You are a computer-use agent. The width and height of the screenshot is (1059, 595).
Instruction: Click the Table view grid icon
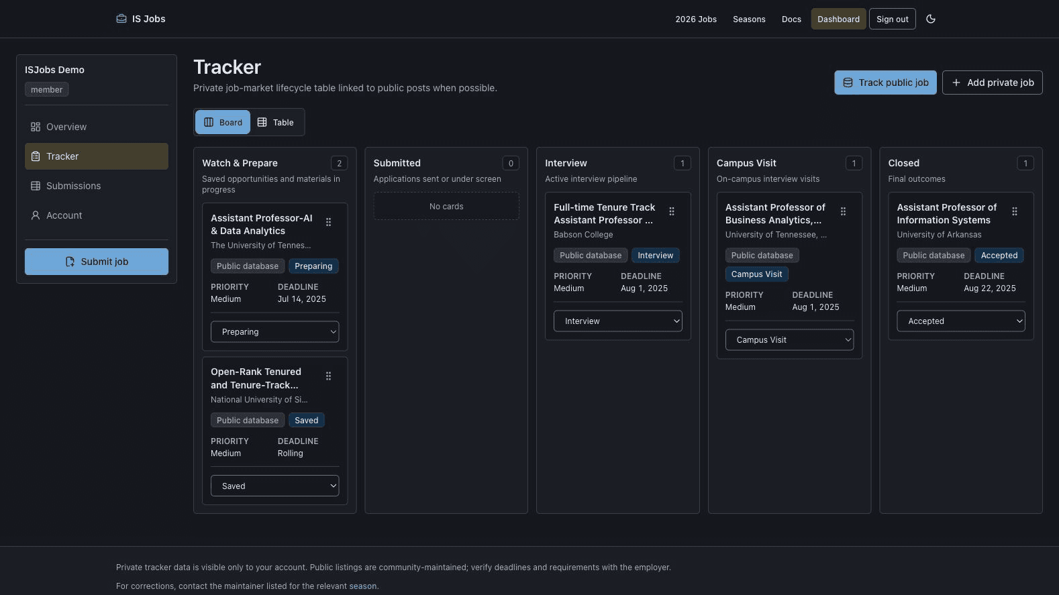click(x=262, y=122)
